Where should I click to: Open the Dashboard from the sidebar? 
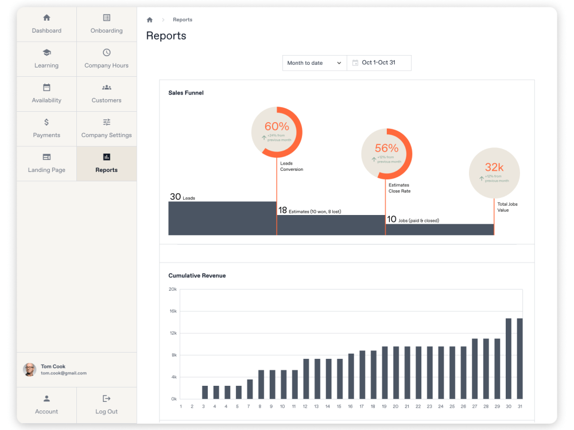pos(46,24)
